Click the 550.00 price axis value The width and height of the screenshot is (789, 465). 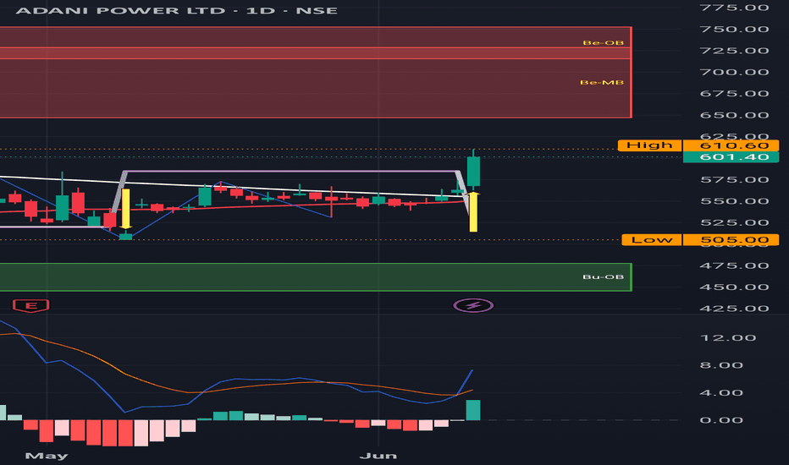(734, 201)
